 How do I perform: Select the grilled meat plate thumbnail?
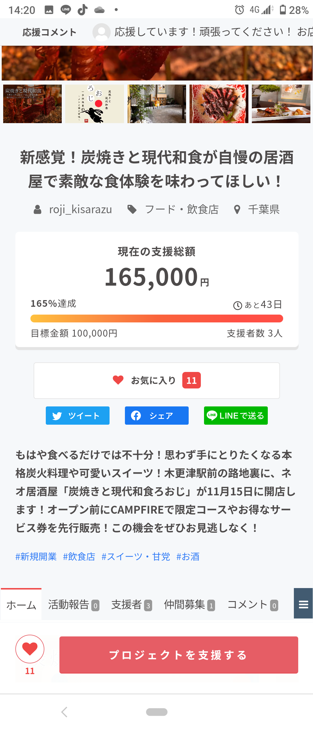point(219,104)
